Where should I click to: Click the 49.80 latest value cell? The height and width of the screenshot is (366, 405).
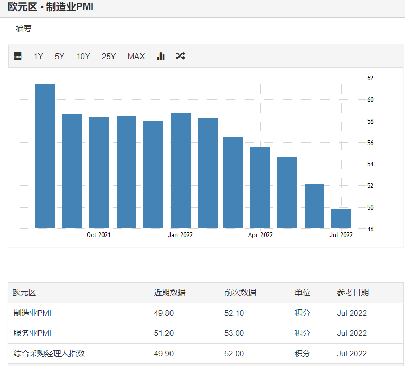click(x=164, y=313)
